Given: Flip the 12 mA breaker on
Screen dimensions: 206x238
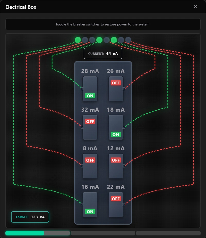Looking at the screenshot, I should pyautogui.click(x=116, y=166).
